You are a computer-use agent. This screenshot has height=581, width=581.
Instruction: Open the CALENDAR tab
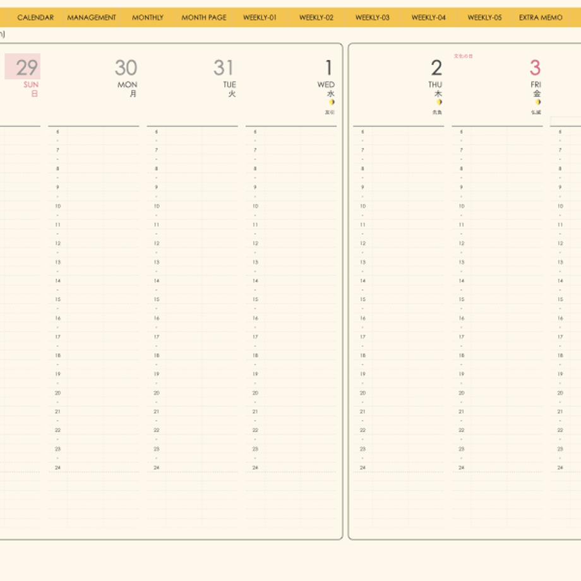(x=35, y=18)
